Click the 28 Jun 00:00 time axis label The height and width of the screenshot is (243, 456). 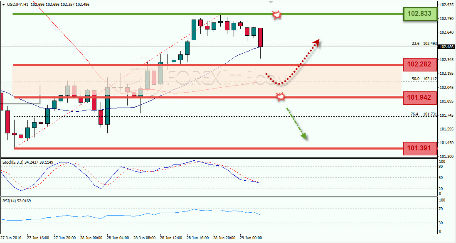(x=91, y=238)
